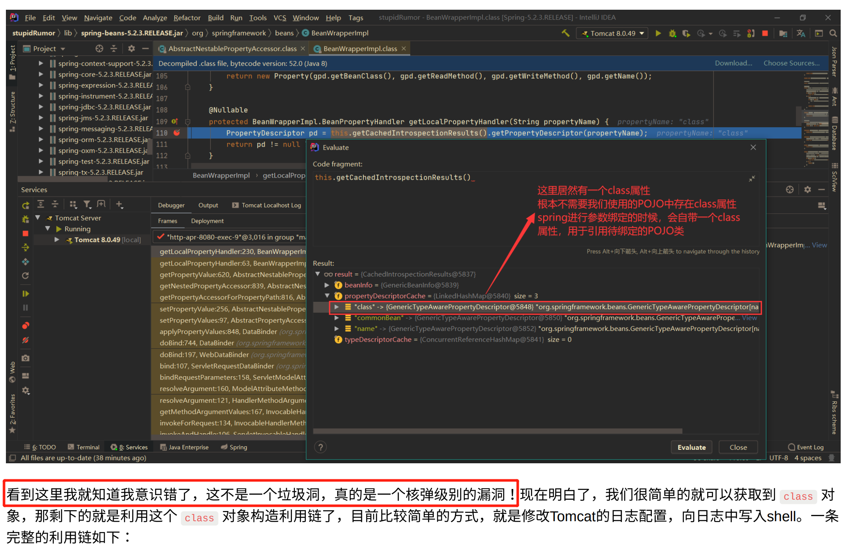Toggle the Database tool window stripe

tap(834, 133)
